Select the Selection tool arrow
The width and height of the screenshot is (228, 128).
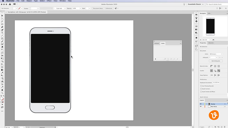[x=2, y=16]
